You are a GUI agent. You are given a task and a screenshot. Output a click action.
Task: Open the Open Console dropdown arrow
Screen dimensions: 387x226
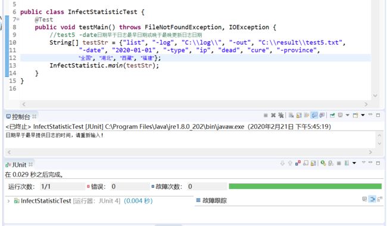[363, 115]
